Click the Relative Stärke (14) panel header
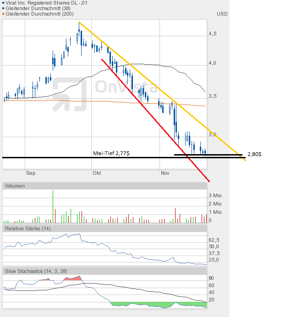Screen dimensions: 302x317 coord(104,228)
